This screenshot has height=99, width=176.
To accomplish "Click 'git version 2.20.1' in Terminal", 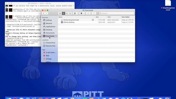I will point(20,43).
